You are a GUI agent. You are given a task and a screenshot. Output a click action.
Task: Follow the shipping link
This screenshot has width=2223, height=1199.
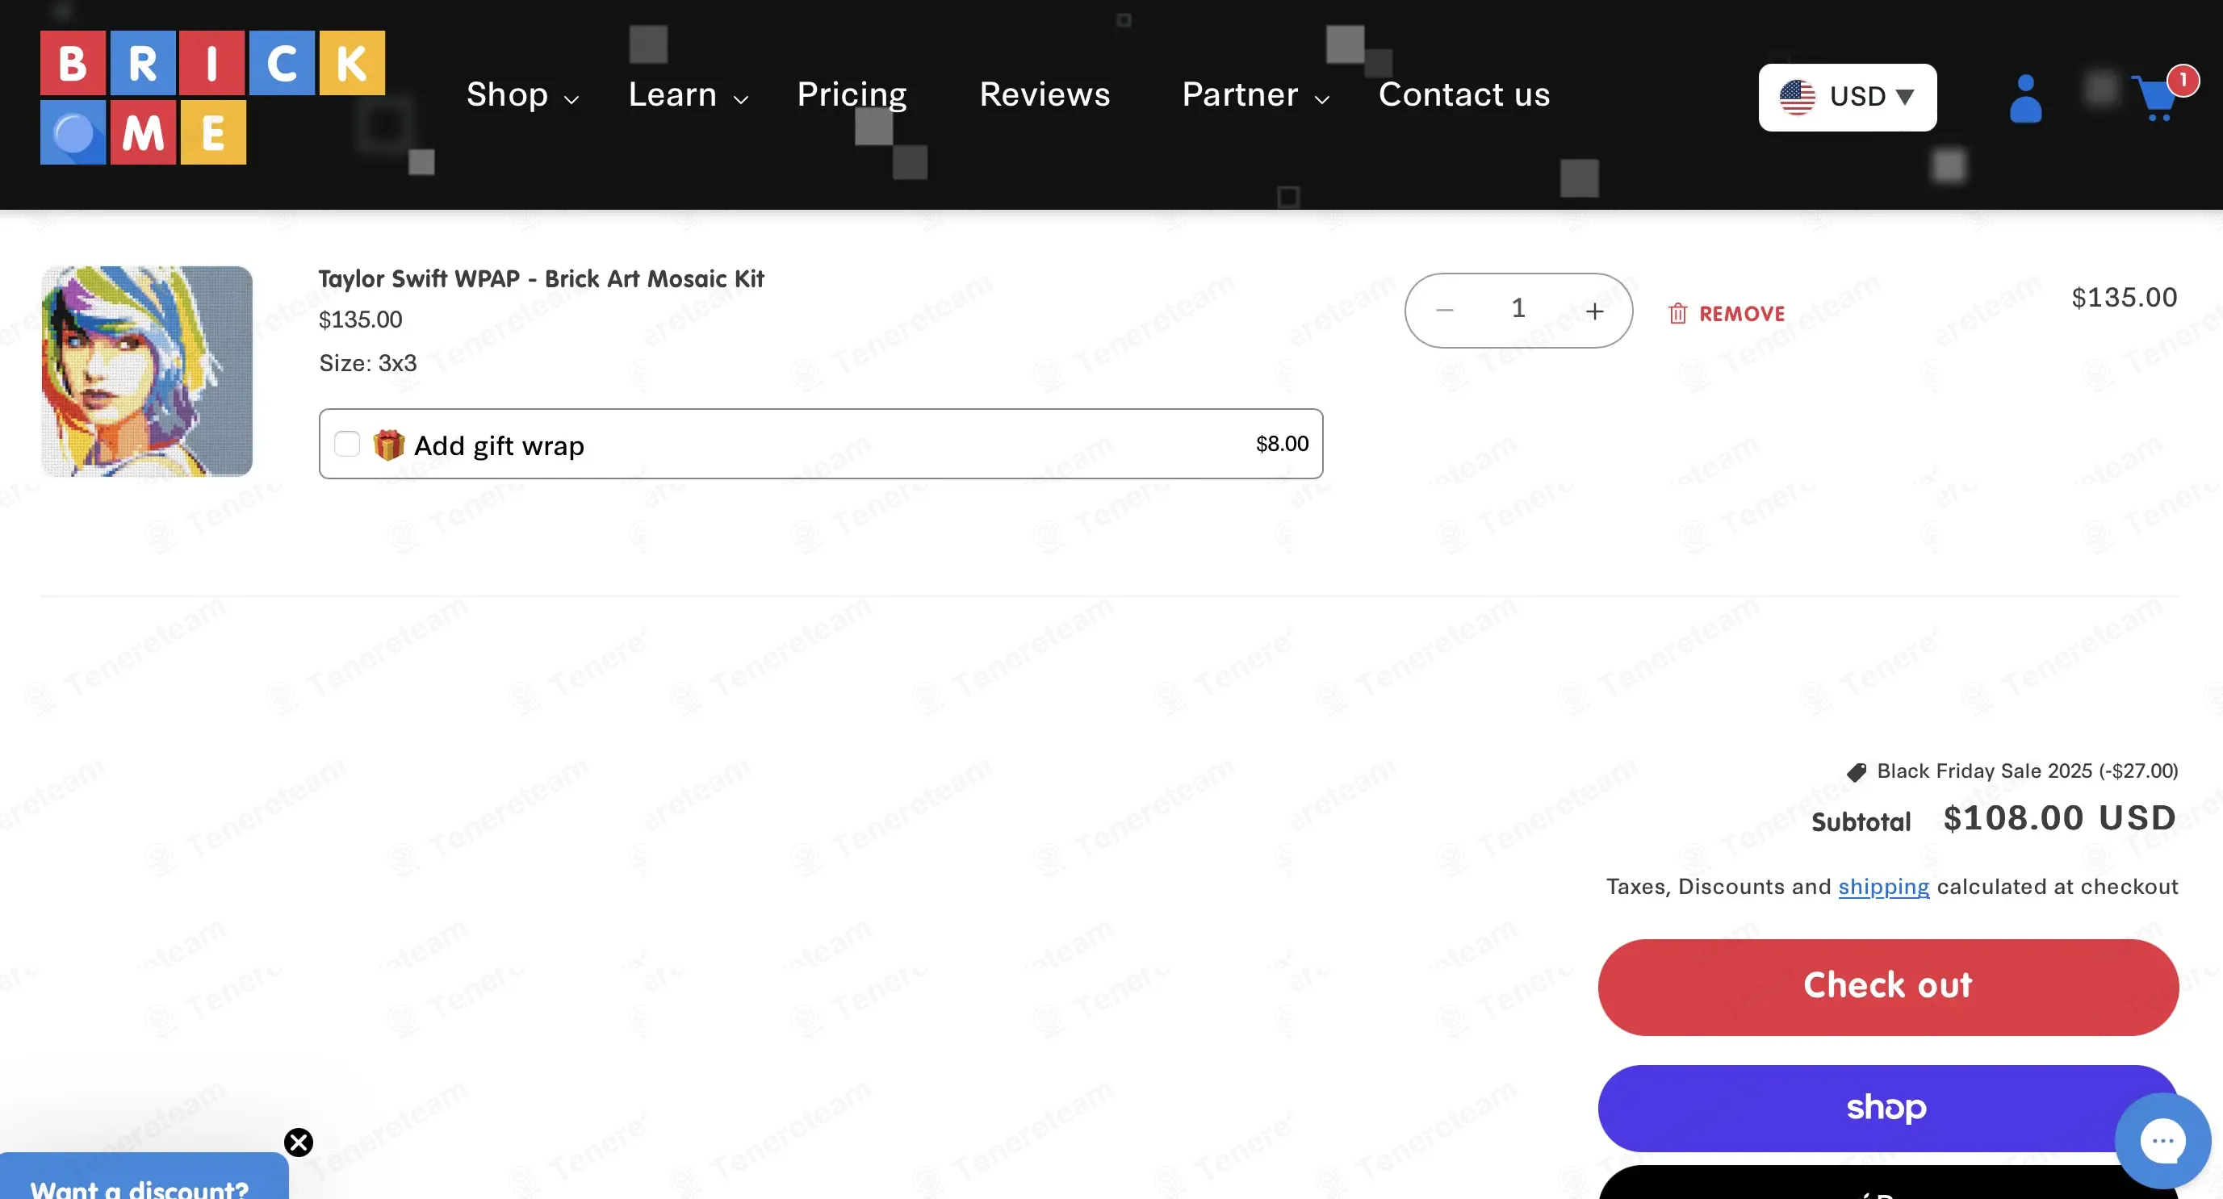1883,887
